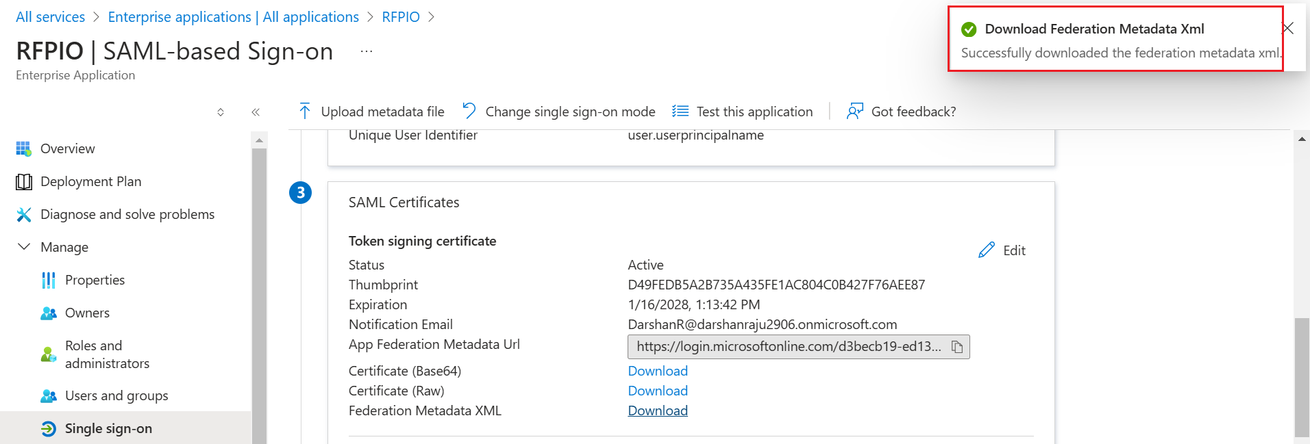This screenshot has width=1310, height=444.
Task: Click the expiration value 1/16/2028, 1:13:42 PM
Action: point(694,304)
